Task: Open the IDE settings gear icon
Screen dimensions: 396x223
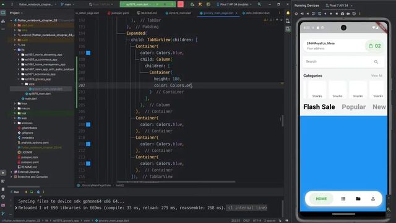Action: 208,4
